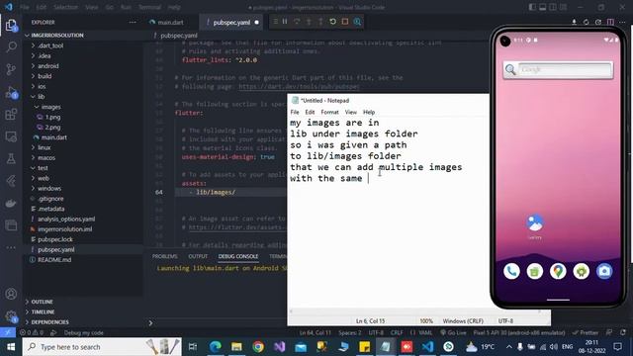The width and height of the screenshot is (633, 356).
Task: Open the Testing flask icon view
Action: (11, 158)
